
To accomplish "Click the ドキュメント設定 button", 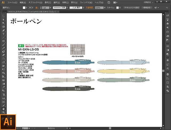I will tap(132, 8).
